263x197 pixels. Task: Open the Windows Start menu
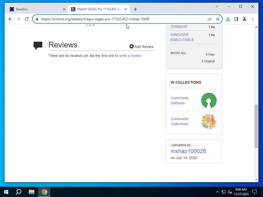pyautogui.click(x=6, y=192)
